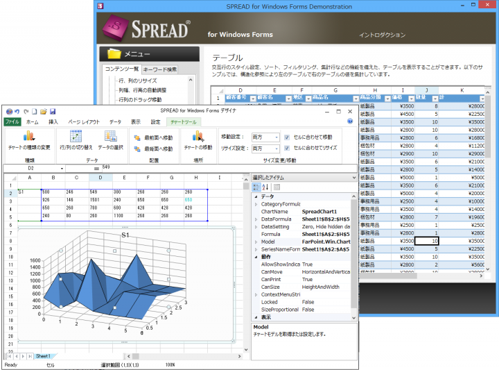Open the D2 name box dropdown
This screenshot has height=370, width=499.
[x=62, y=168]
